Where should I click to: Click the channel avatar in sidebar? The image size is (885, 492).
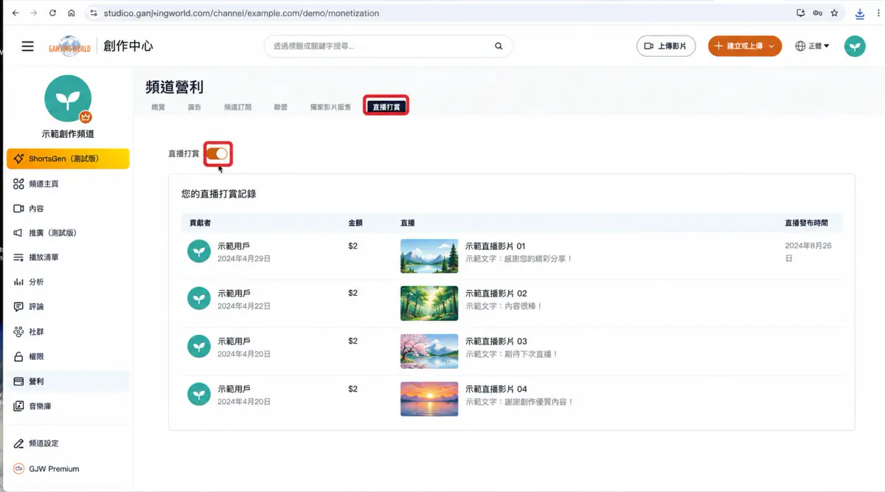68,99
